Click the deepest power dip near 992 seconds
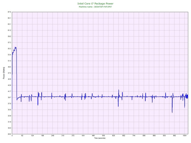Image resolution: width=191 pixels, height=143 pixels. click(x=172, y=113)
